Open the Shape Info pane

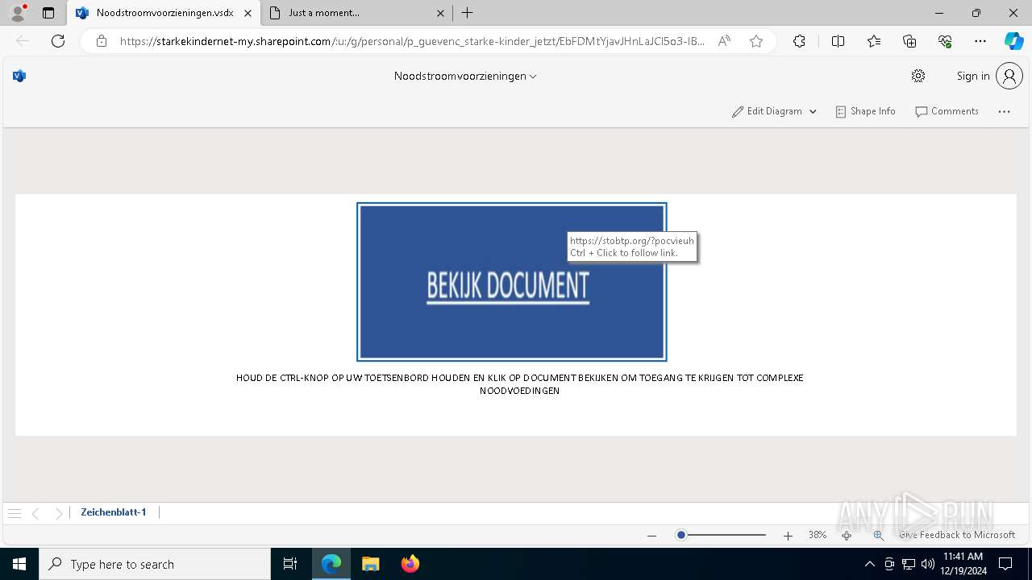tap(865, 111)
